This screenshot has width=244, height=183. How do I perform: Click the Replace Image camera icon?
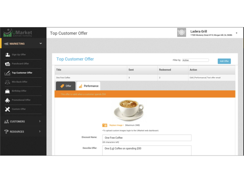coord(105,125)
